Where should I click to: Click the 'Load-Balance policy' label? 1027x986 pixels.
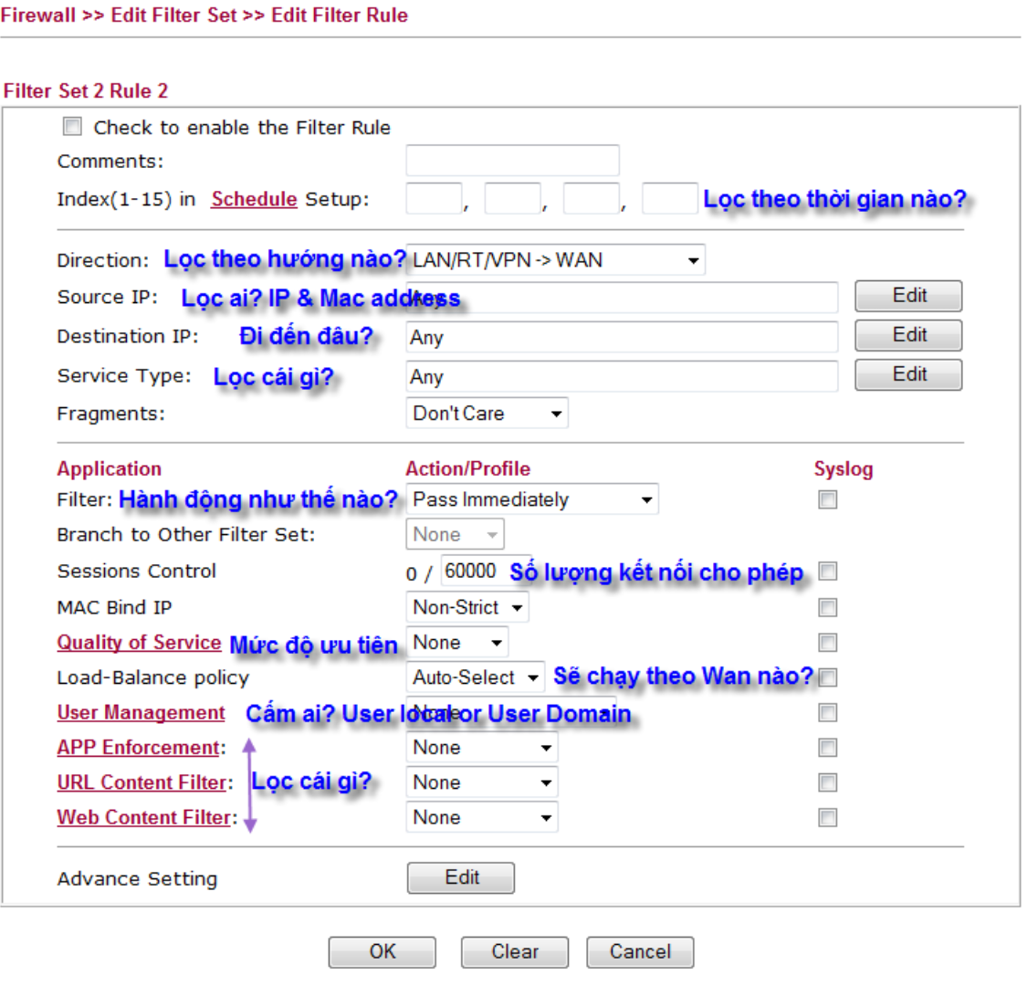[153, 677]
